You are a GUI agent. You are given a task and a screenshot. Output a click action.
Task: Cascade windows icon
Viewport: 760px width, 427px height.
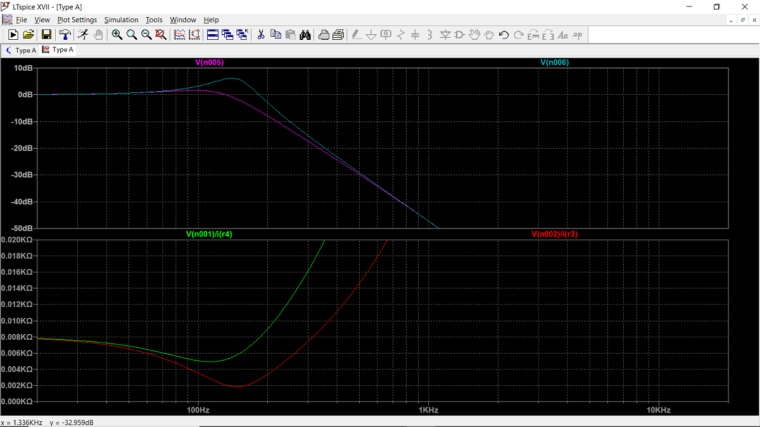(227, 35)
